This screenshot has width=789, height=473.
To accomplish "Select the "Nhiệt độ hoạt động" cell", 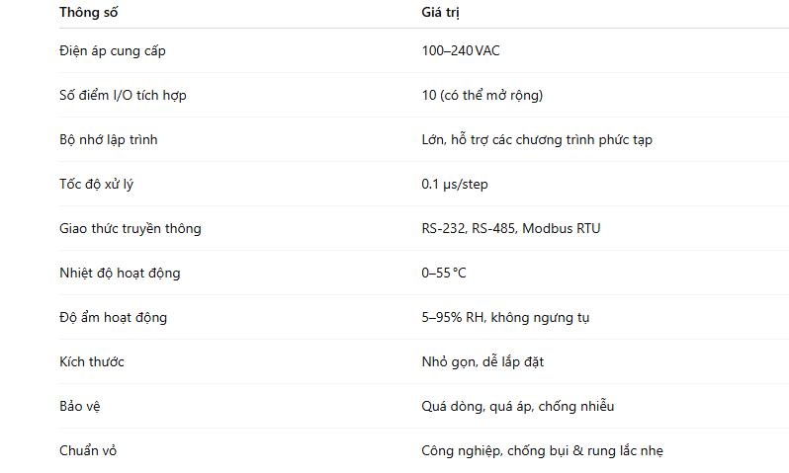I will (x=120, y=273).
